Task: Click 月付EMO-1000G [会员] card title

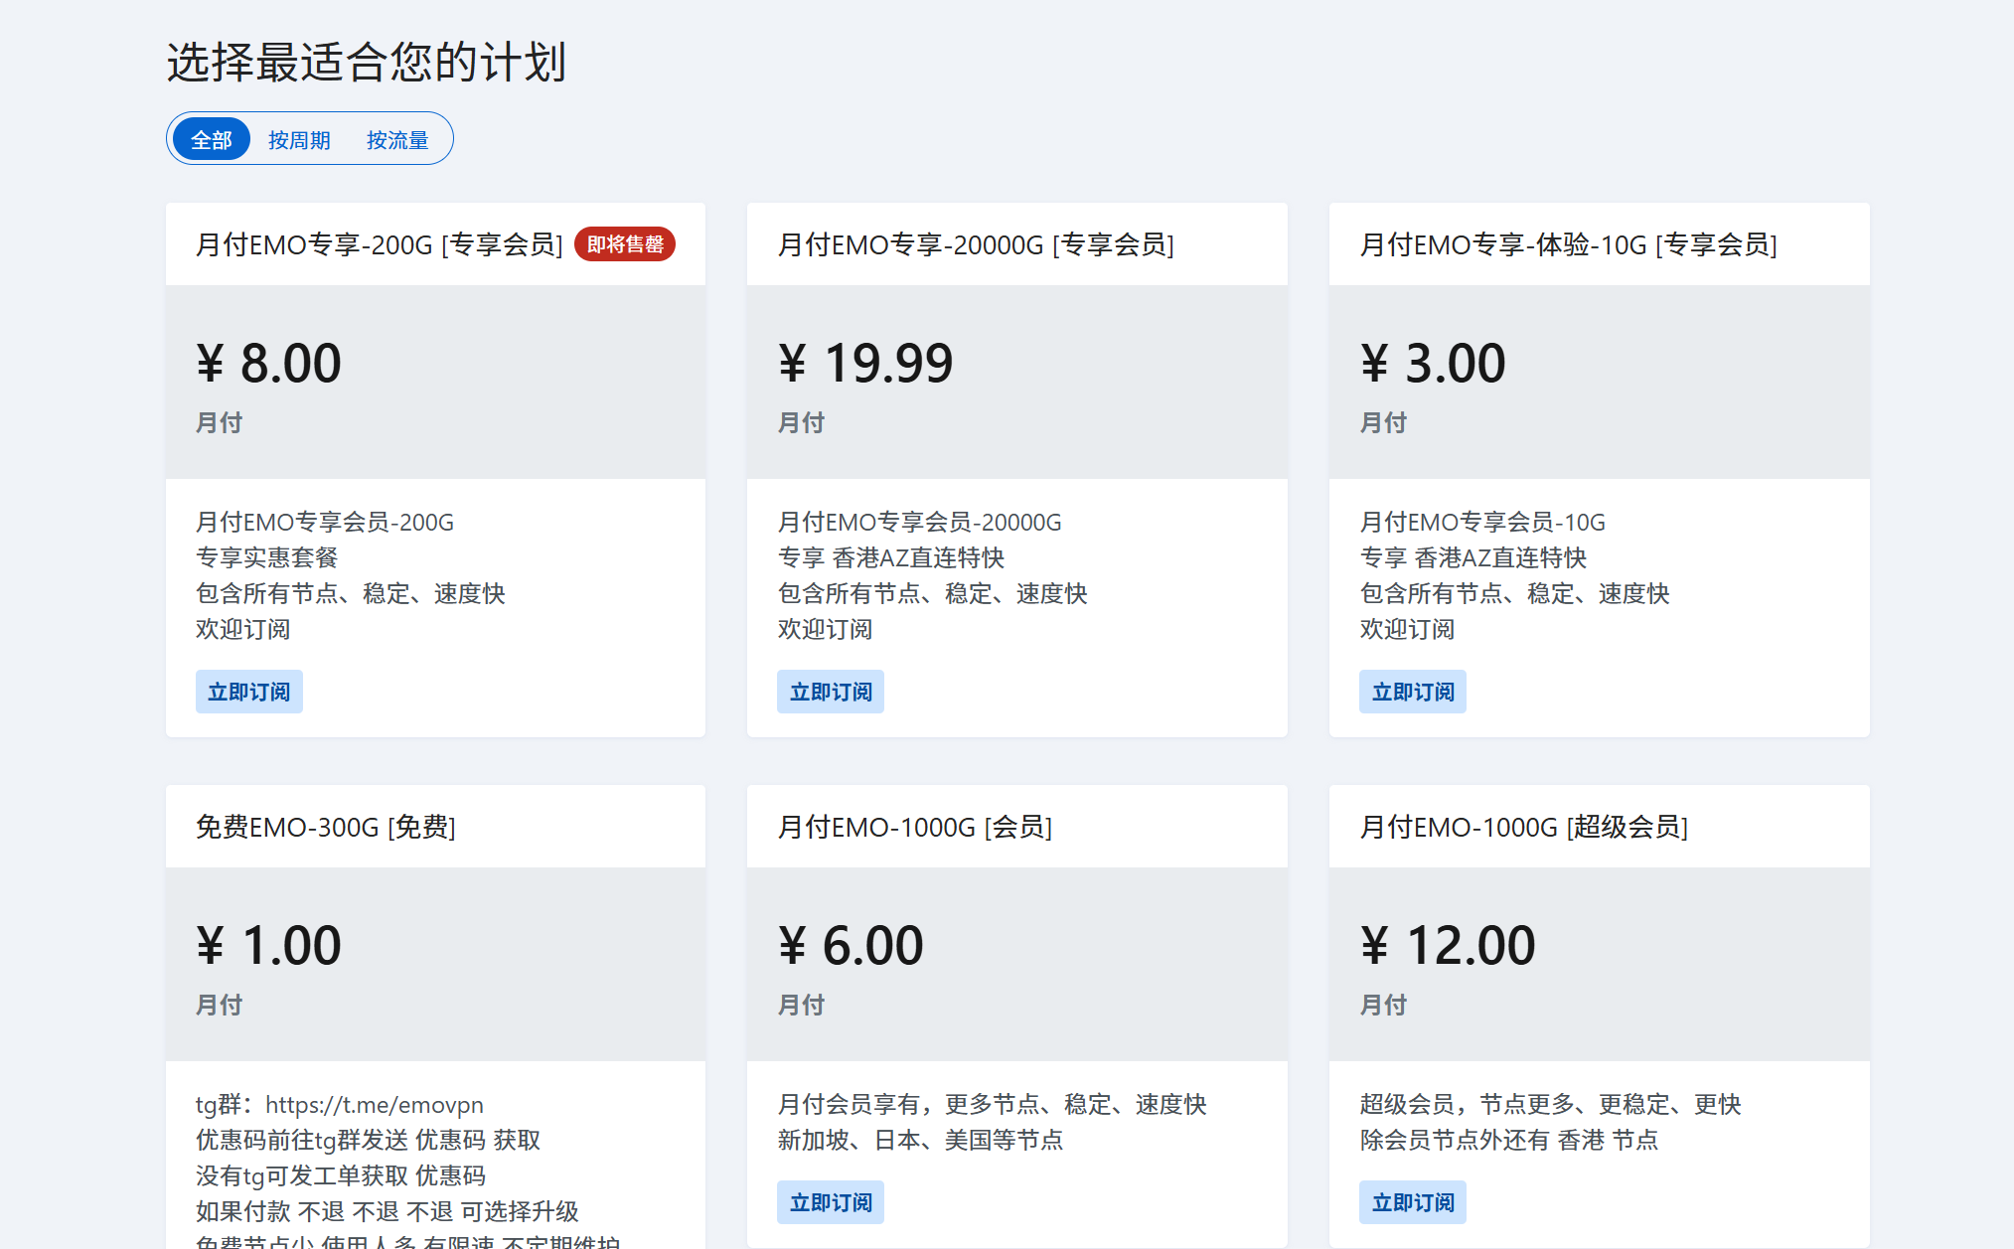Action: tap(914, 827)
